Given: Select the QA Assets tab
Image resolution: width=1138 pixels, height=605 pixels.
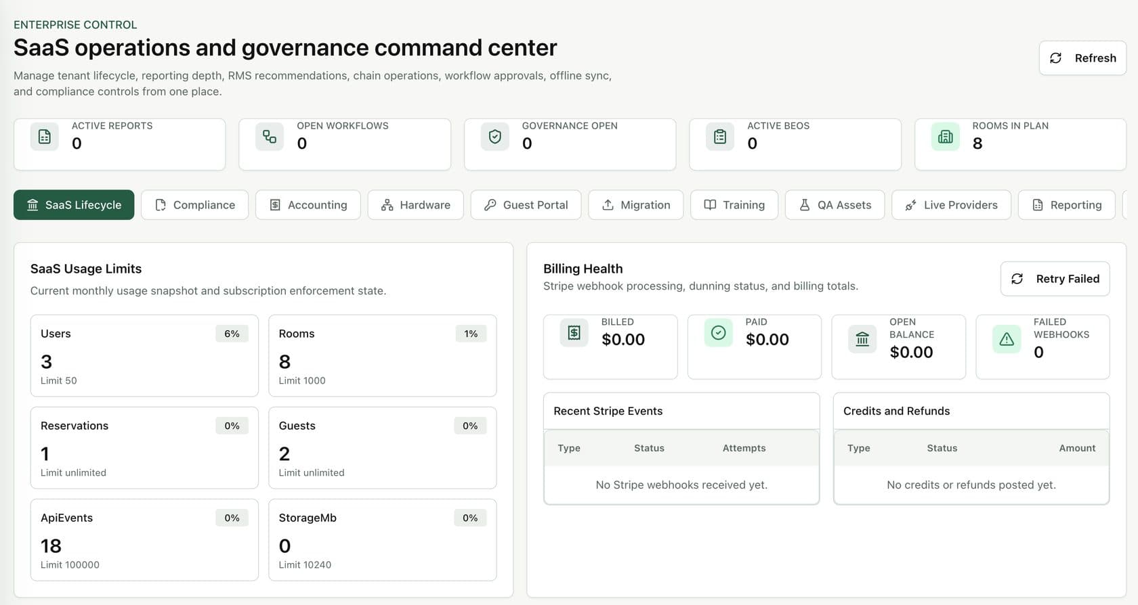Looking at the screenshot, I should pyautogui.click(x=835, y=205).
